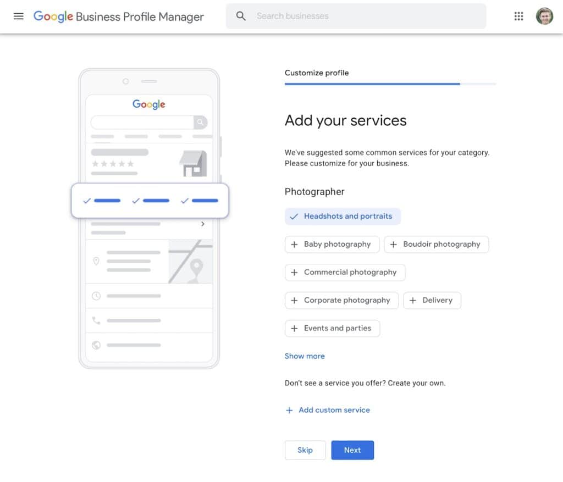Click the search magnifier icon
The height and width of the screenshot is (482, 563).
(241, 16)
